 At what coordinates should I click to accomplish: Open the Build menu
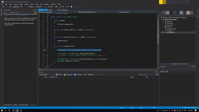21,4
